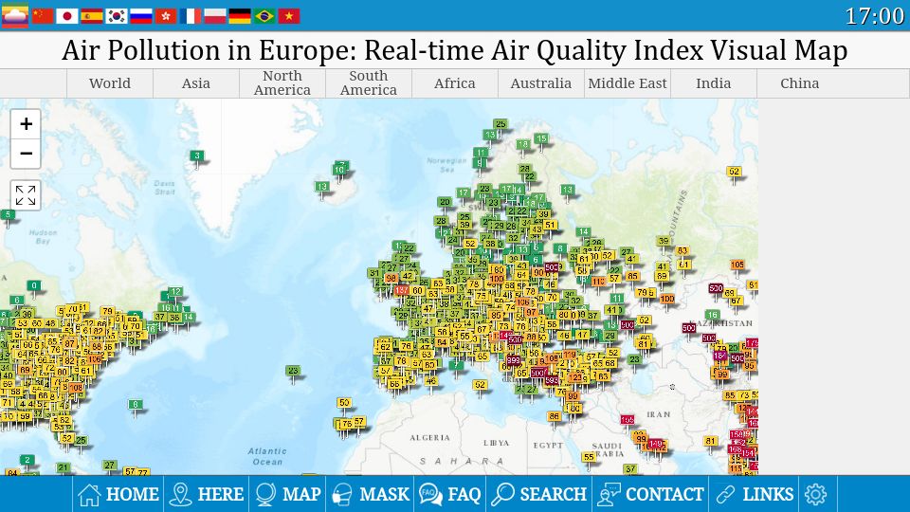This screenshot has height=512, width=910.
Task: Switch to North America tab
Action: 282,83
